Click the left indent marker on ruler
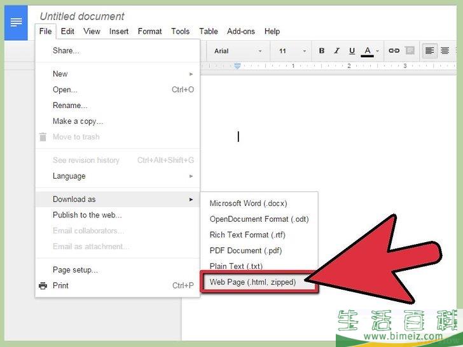Screen dimensions: 463x347 pyautogui.click(x=237, y=66)
